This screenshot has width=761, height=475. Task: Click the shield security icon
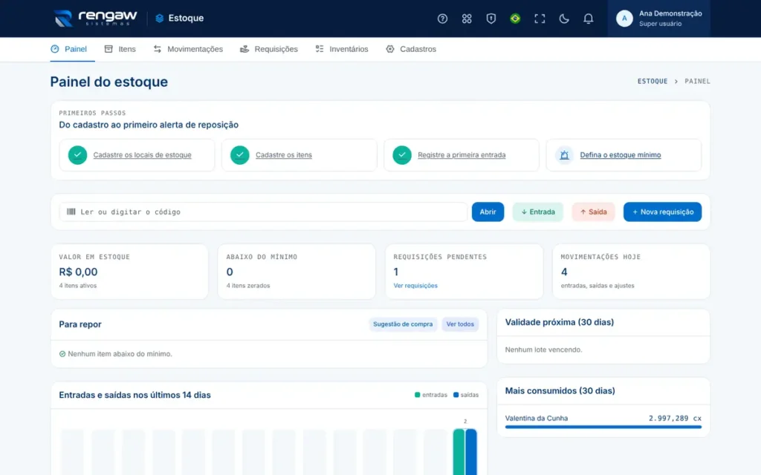(x=490, y=19)
